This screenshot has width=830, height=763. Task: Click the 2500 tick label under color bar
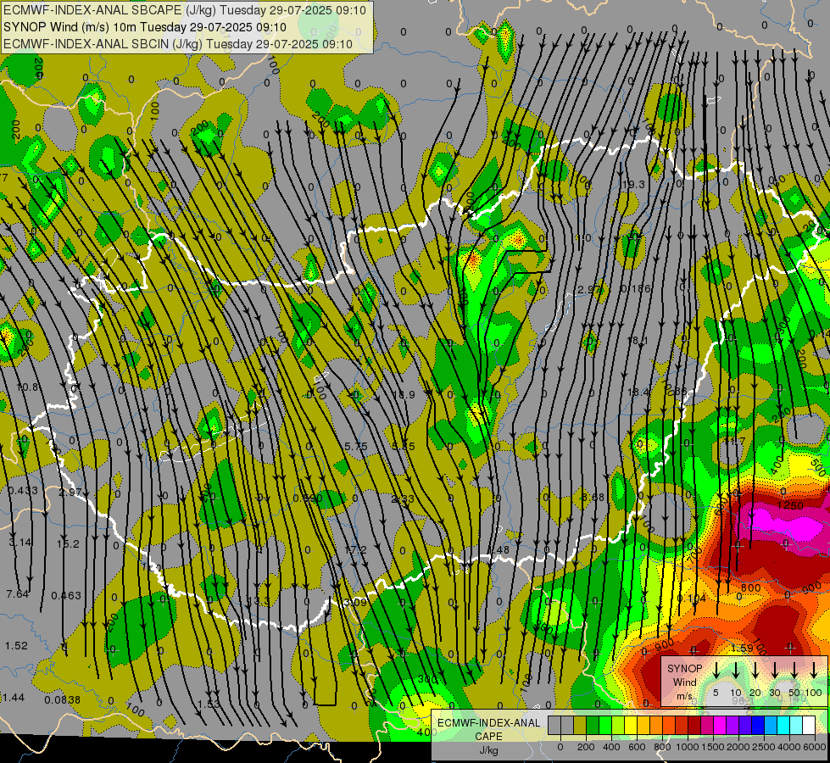click(x=765, y=747)
